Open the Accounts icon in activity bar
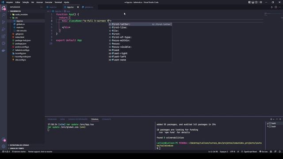283x159 pixels. (4, 140)
